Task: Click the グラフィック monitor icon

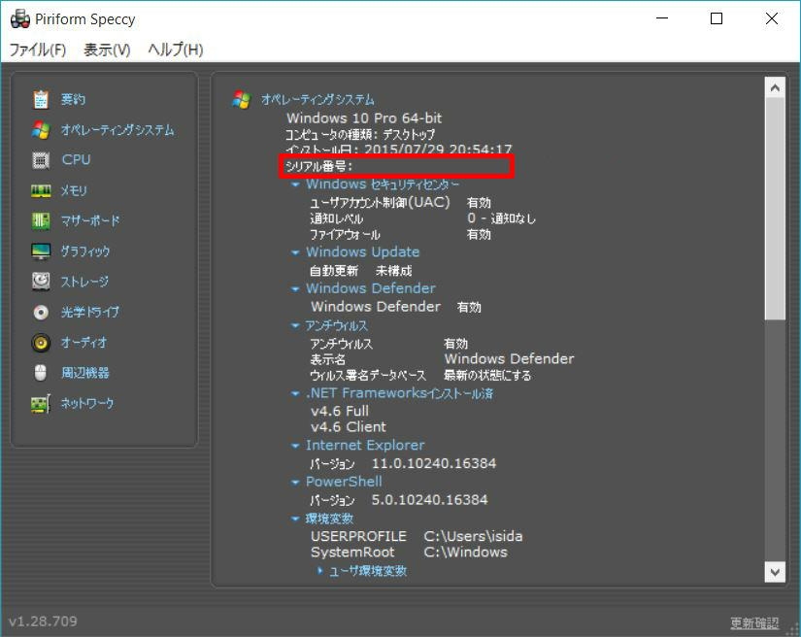Action: [41, 251]
